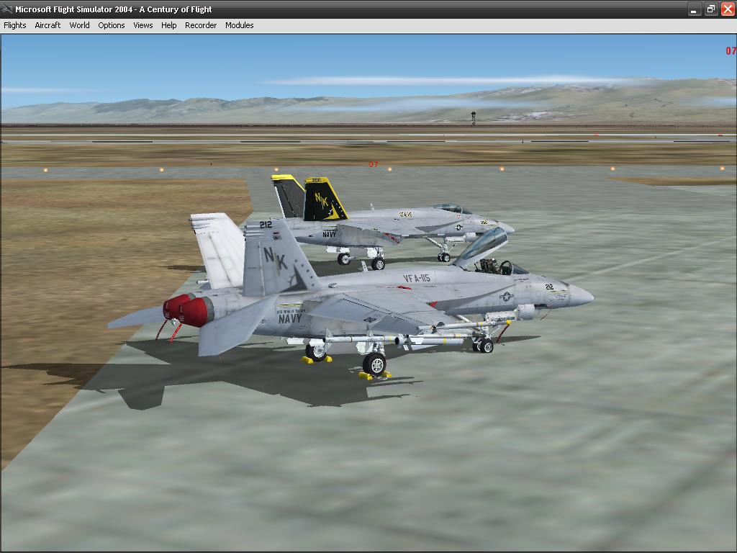737x553 pixels.
Task: Click the distant control tower
Action: 474,117
